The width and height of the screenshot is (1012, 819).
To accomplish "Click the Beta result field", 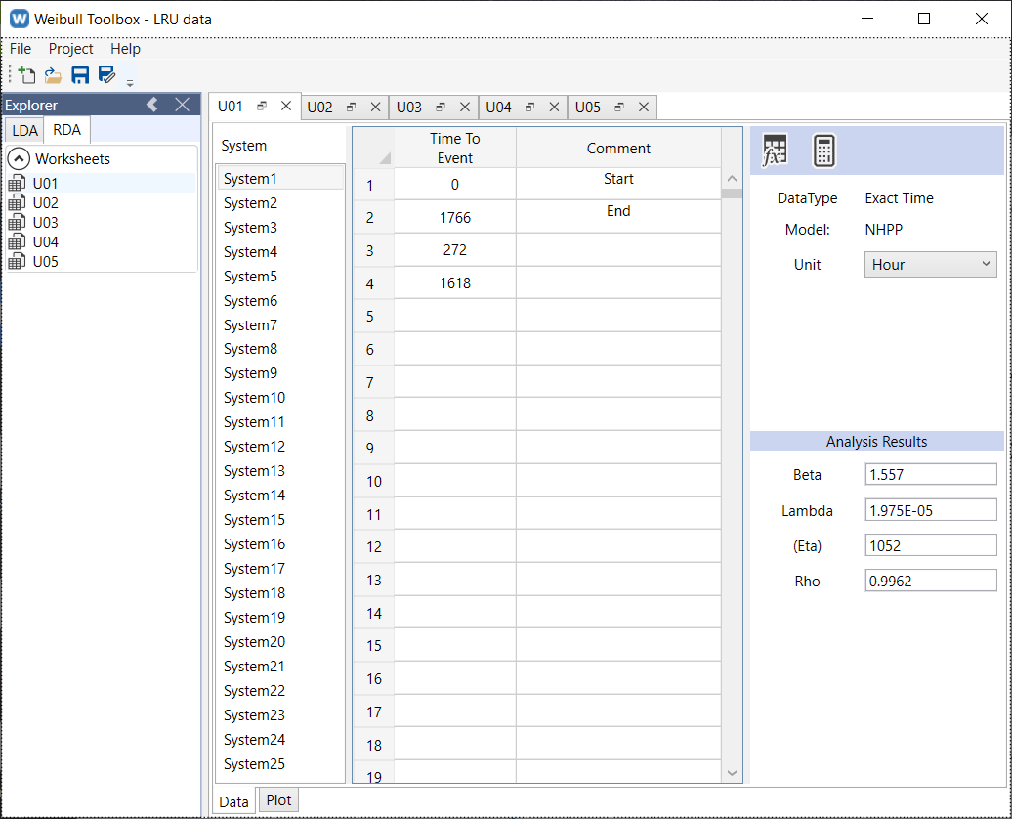I will click(930, 475).
